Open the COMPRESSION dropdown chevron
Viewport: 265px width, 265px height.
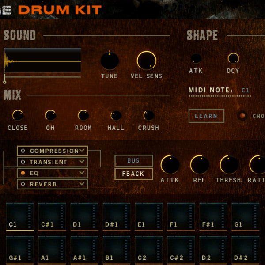[82, 151]
